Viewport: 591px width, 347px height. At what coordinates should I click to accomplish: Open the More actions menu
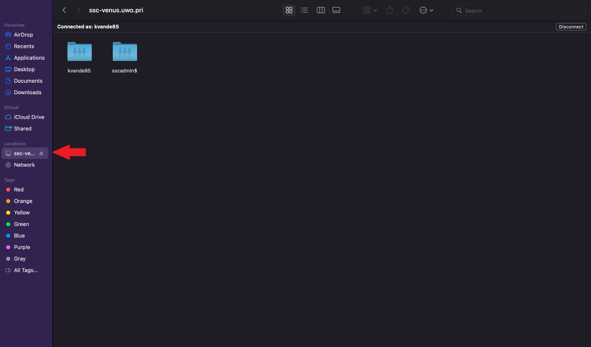[426, 10]
